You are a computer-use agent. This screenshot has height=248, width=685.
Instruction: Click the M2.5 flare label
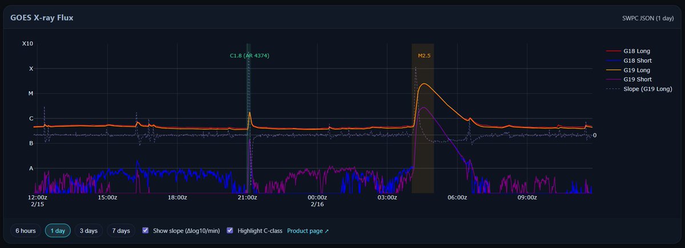click(424, 56)
